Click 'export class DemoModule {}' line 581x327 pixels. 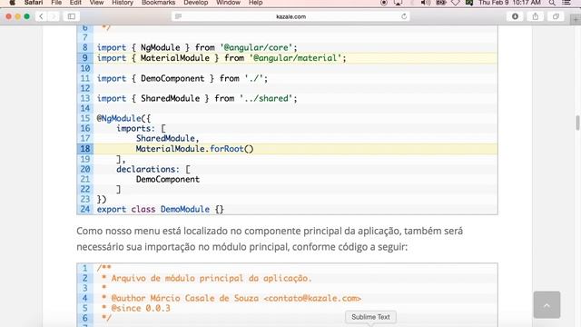coord(160,209)
